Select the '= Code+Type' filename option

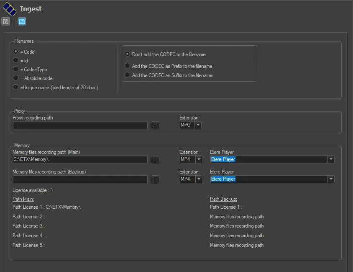16,70
